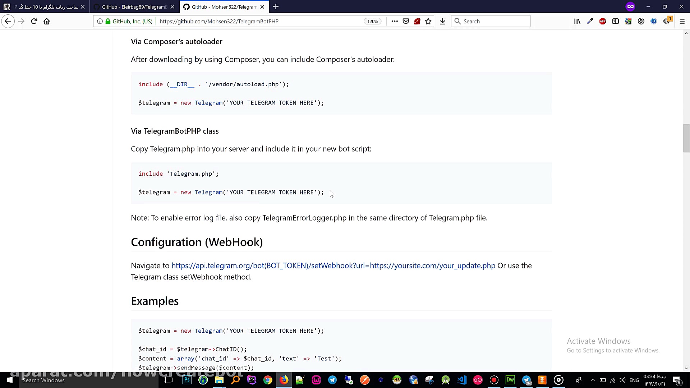Open the Firefox downloads panel

(x=442, y=21)
